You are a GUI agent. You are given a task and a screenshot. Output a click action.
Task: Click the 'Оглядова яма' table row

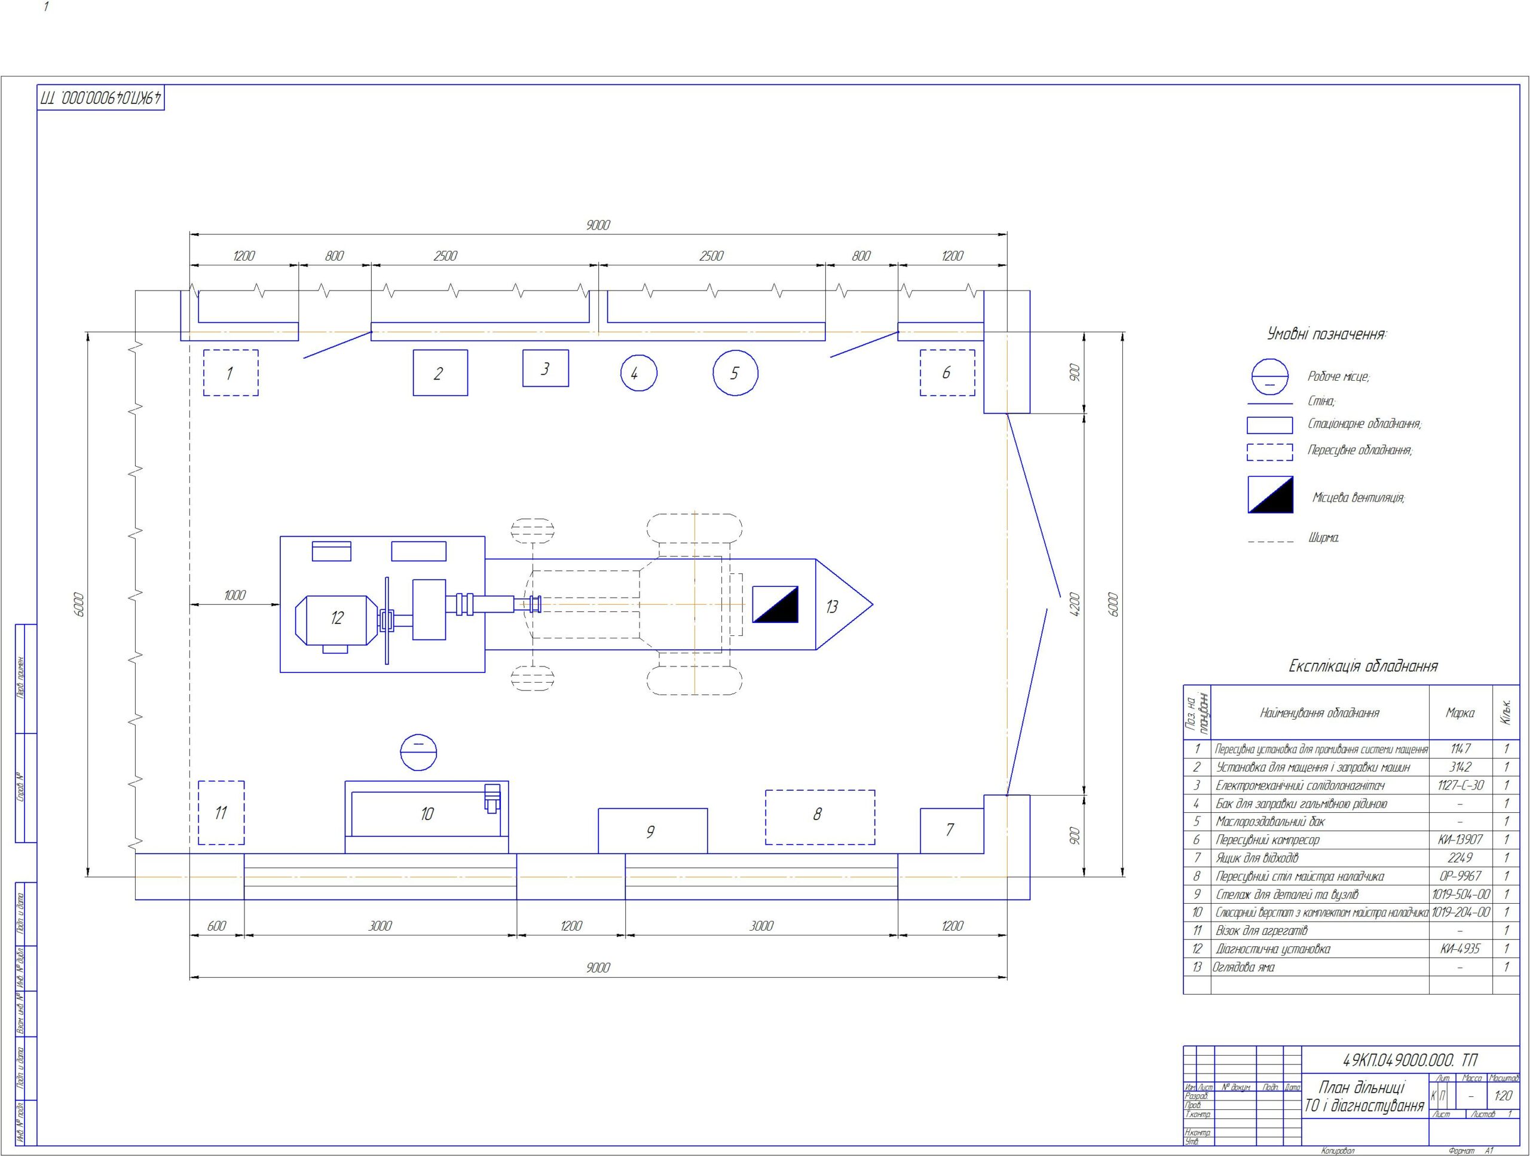[x=1351, y=967]
